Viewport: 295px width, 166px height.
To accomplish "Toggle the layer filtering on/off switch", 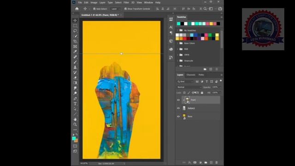I will [221, 81].
